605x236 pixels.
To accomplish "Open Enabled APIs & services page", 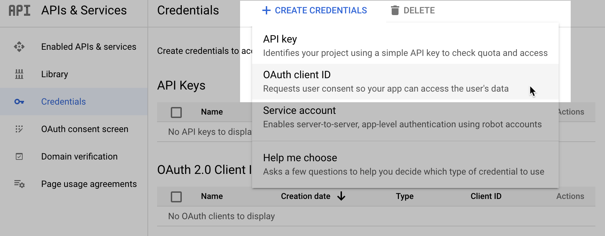I will (88, 47).
